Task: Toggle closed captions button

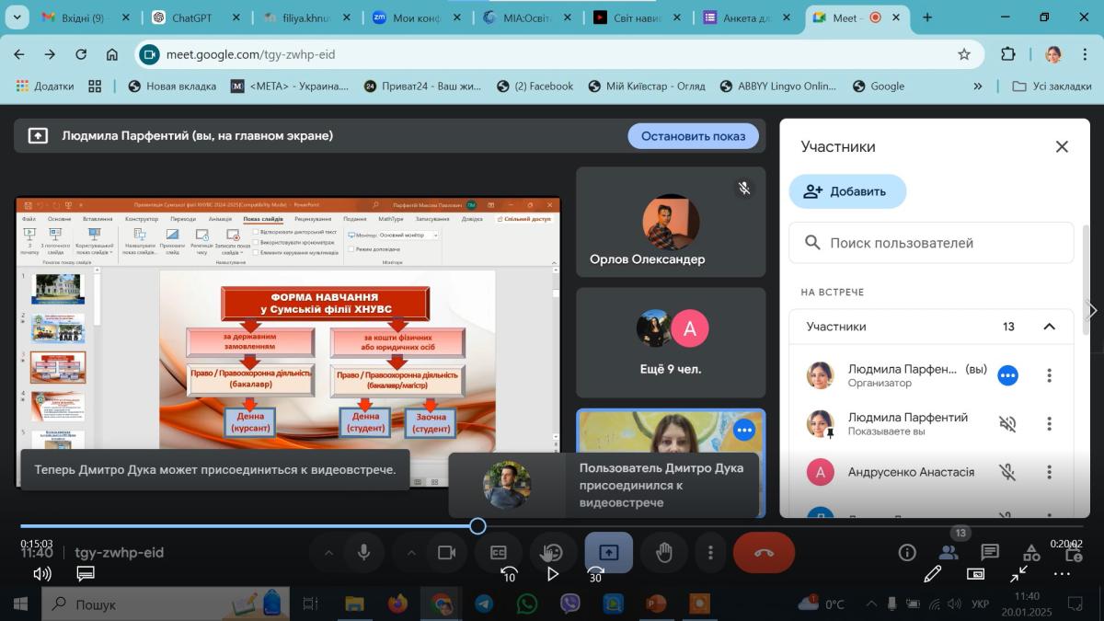Action: pos(498,552)
